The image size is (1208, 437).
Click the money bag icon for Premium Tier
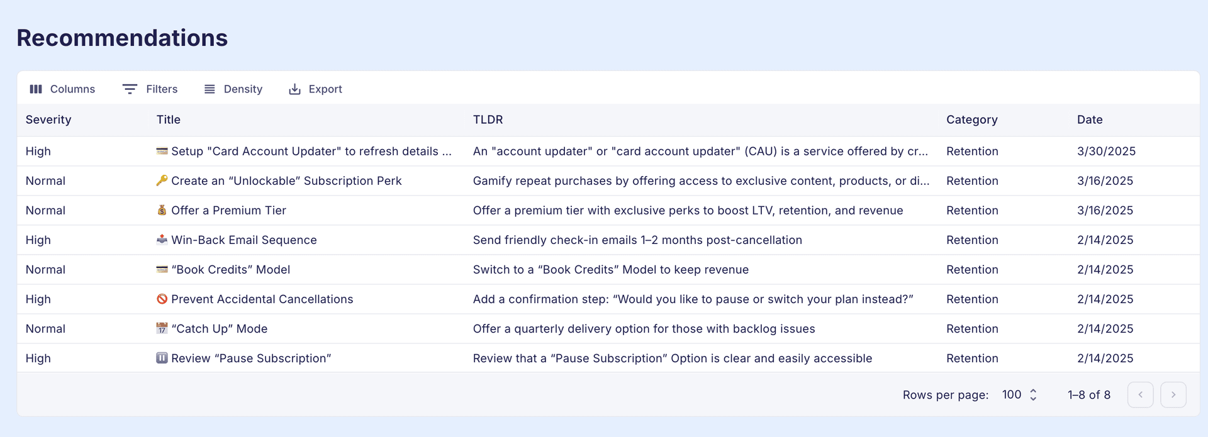coord(162,210)
